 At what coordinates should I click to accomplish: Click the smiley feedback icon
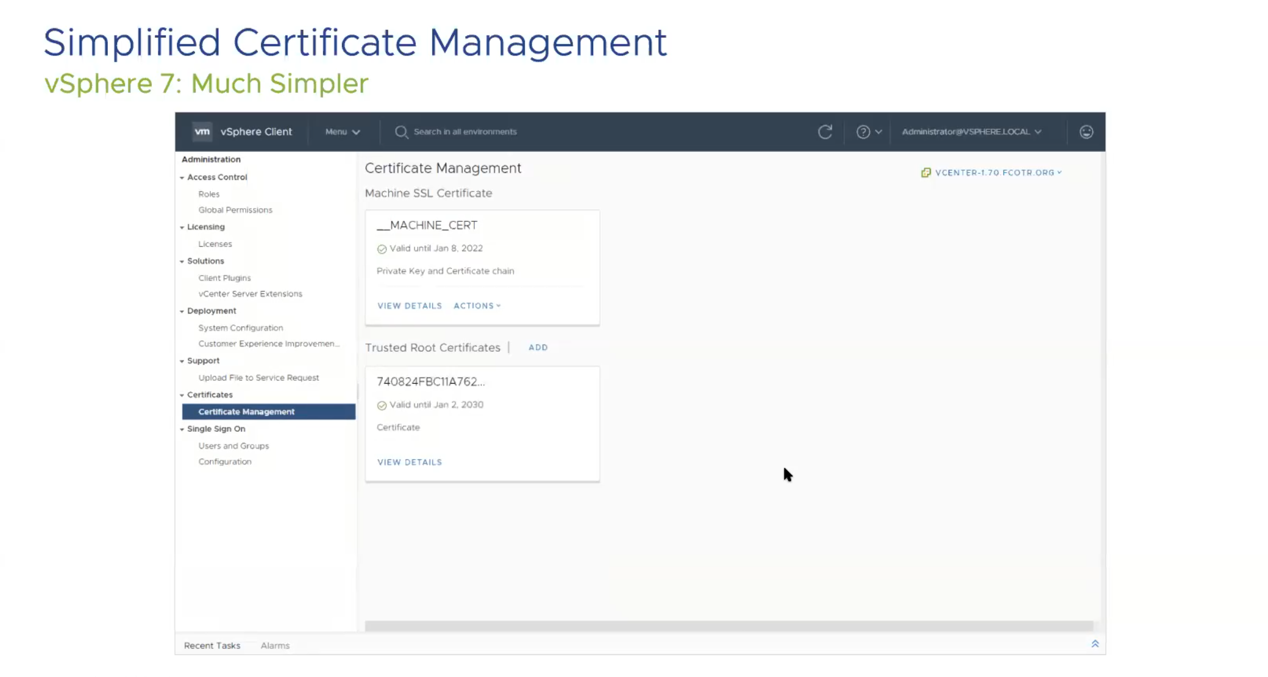[x=1086, y=132]
